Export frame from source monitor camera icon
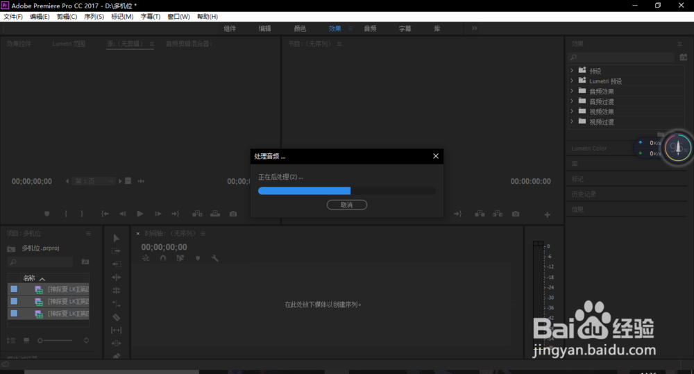This screenshot has width=694, height=374. tap(233, 214)
